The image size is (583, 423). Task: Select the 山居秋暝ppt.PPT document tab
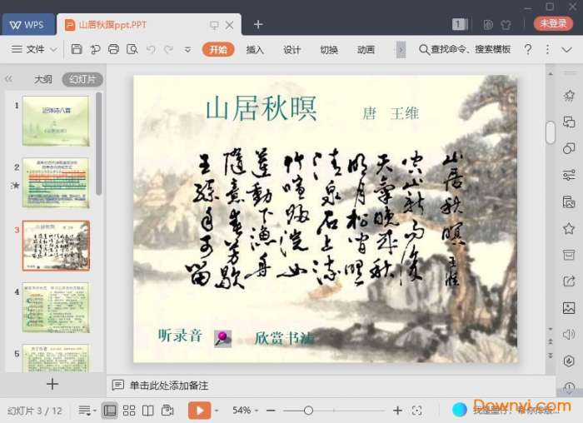pyautogui.click(x=149, y=24)
